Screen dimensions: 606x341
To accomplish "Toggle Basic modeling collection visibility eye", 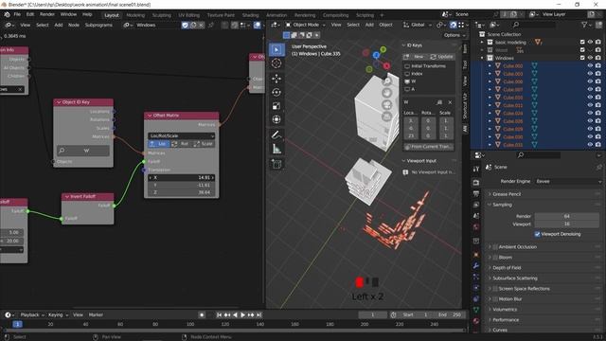I will 590,42.
